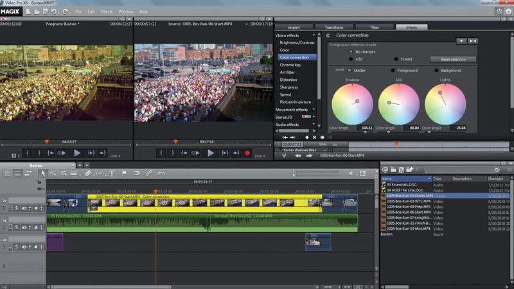Click the undo arrow in top toolbar
This screenshot has height=289, width=514.
53,12
